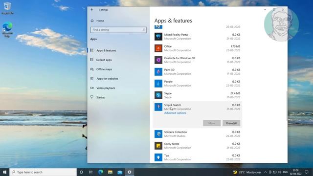This screenshot has height=176, width=313.
Task: Click the taskbar Type here to search box
Action: [43, 172]
